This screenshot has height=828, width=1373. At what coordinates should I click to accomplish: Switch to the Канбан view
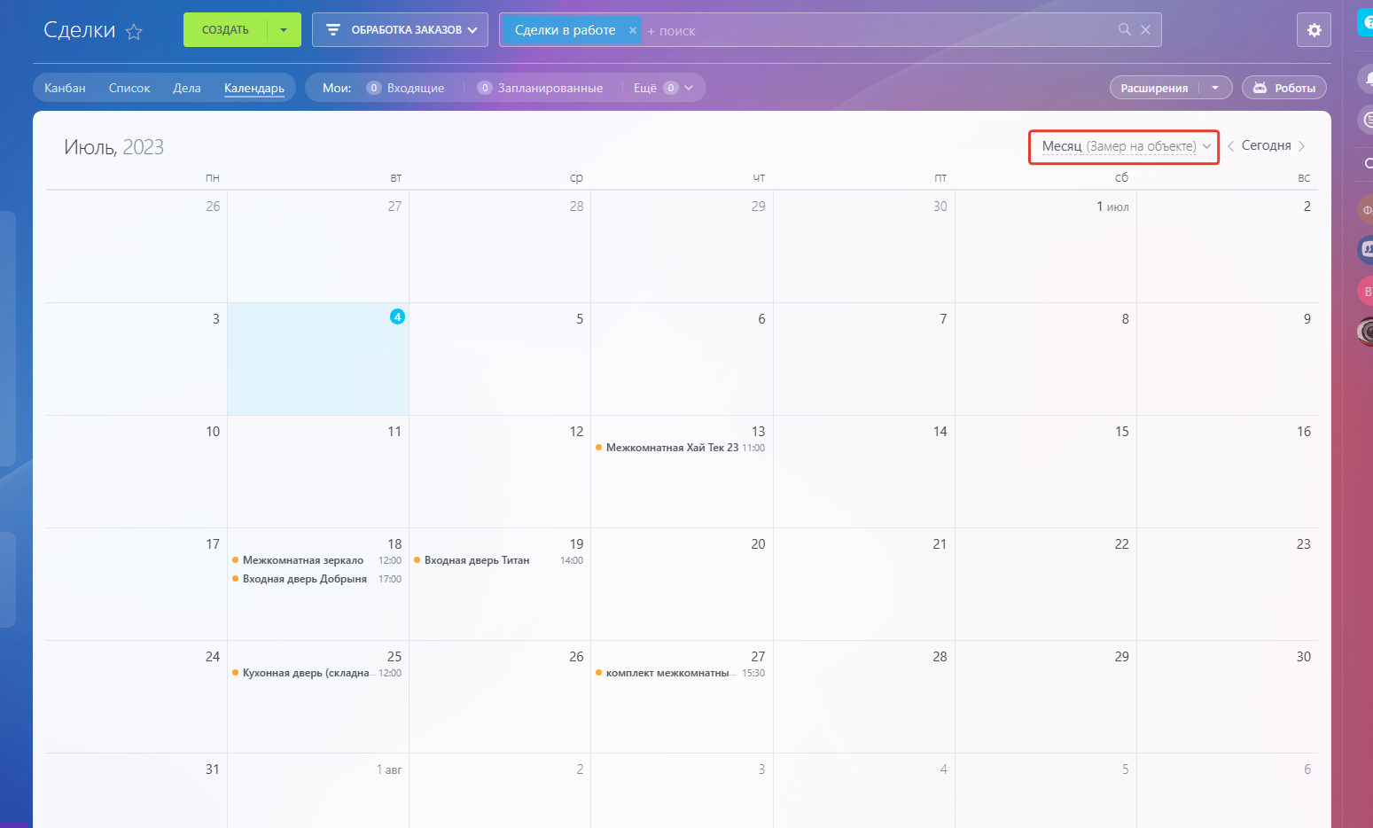(x=66, y=88)
